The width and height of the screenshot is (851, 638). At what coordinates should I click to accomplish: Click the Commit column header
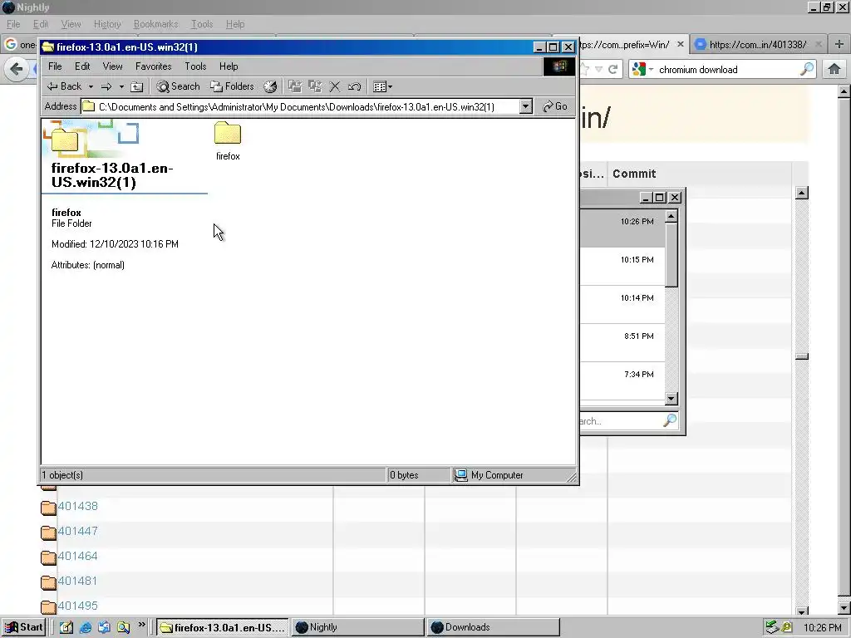tap(634, 174)
